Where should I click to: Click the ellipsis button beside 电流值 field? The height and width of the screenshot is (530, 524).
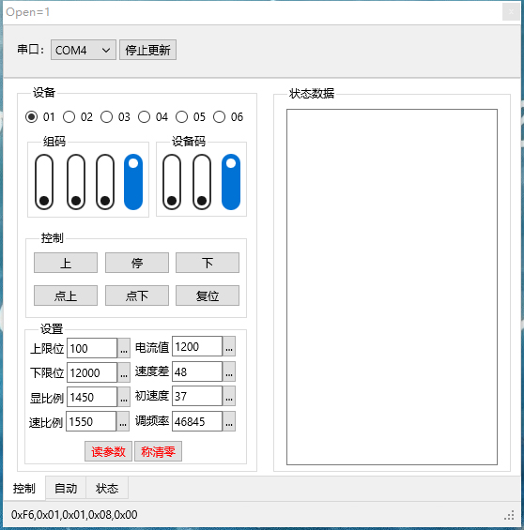pos(229,346)
